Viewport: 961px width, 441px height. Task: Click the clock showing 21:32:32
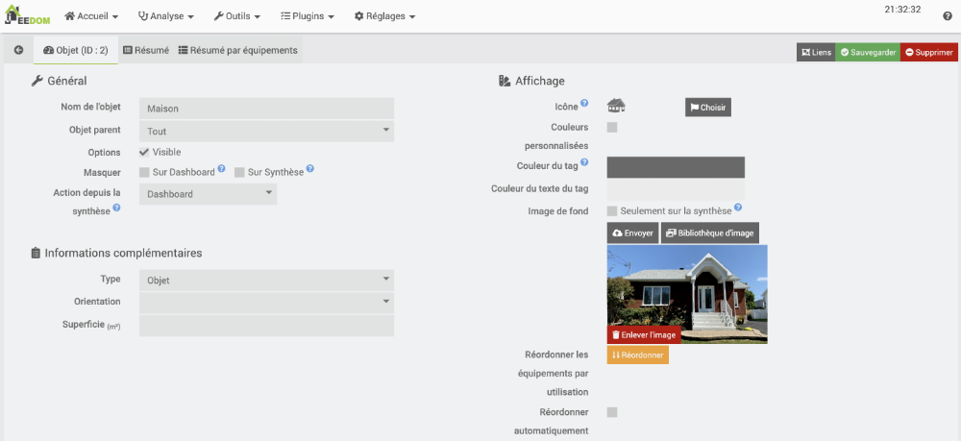[902, 10]
